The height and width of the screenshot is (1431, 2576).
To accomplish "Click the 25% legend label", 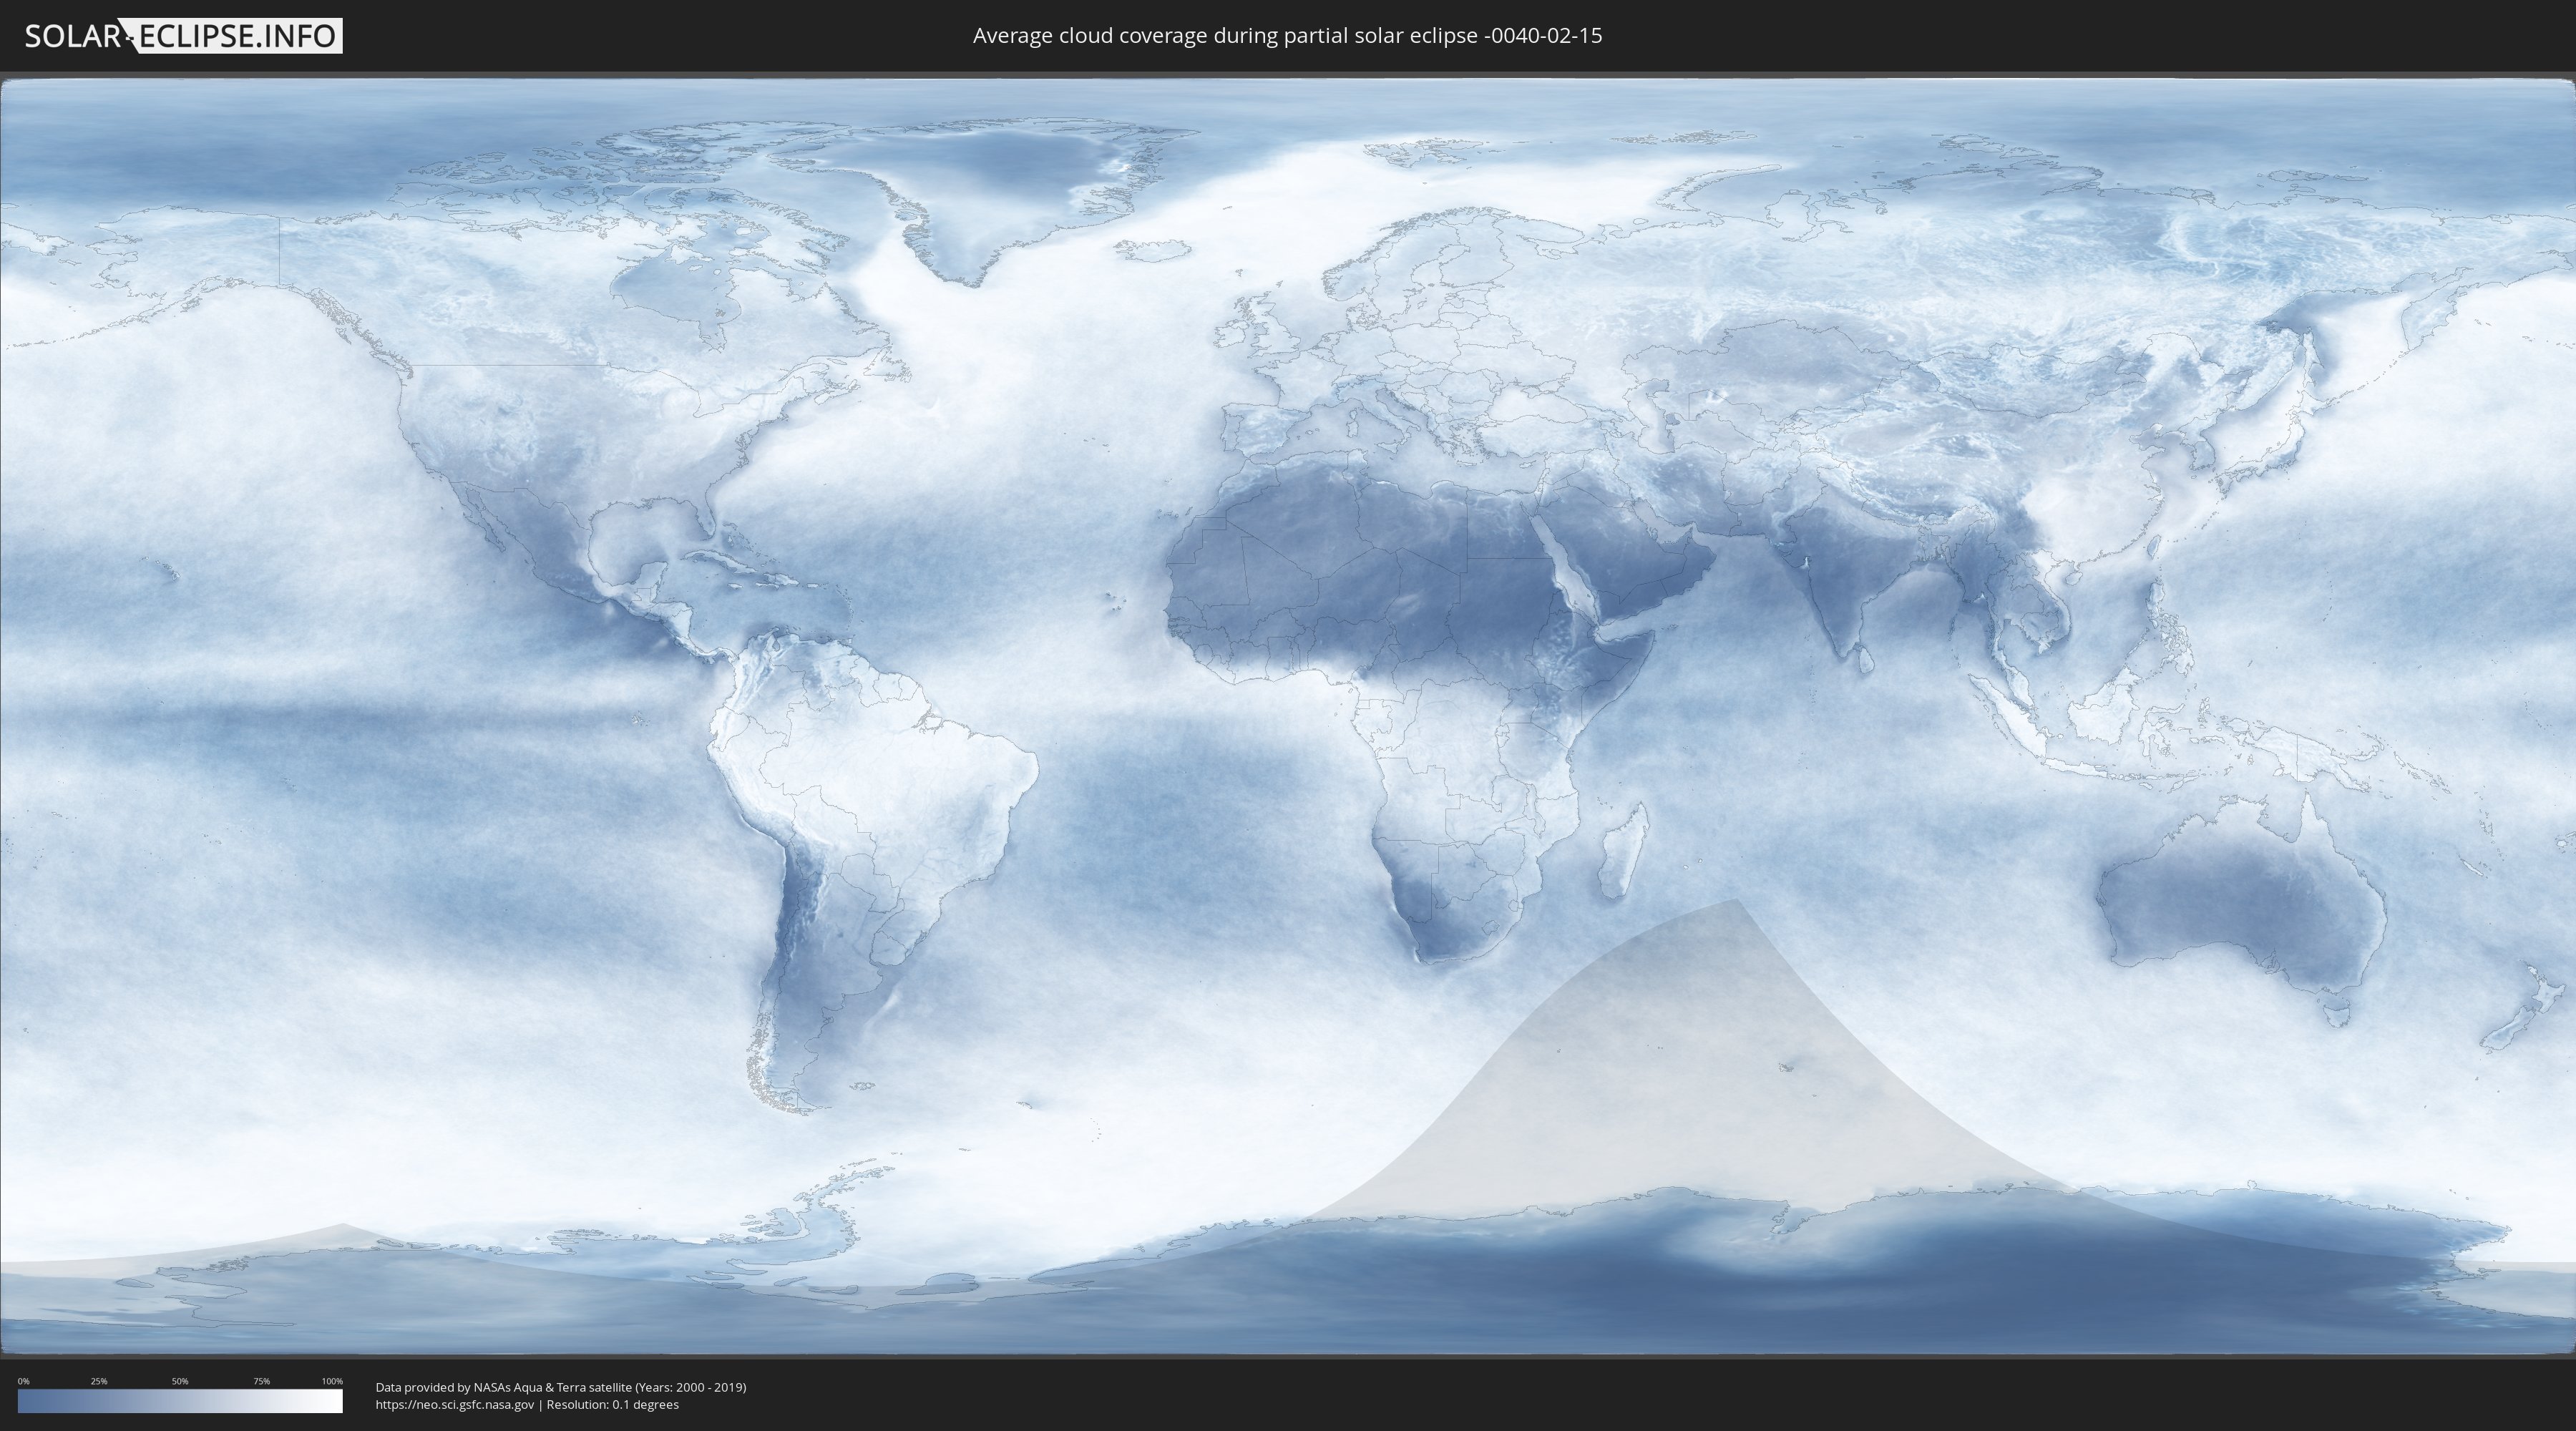I will point(99,1381).
